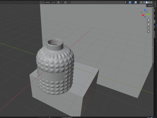This screenshot has height=118, width=157.
Task: Open the Edit sidebar tab
Action: click(x=154, y=27)
